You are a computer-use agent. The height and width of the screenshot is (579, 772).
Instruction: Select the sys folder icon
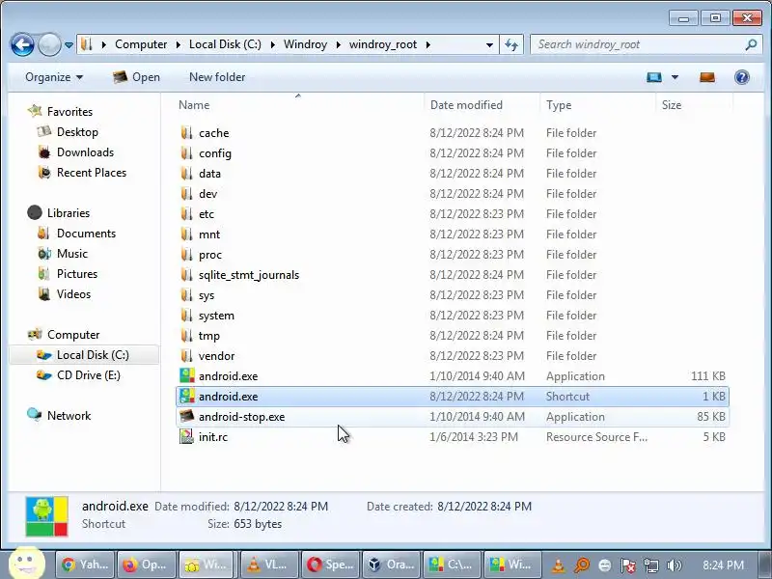click(186, 295)
